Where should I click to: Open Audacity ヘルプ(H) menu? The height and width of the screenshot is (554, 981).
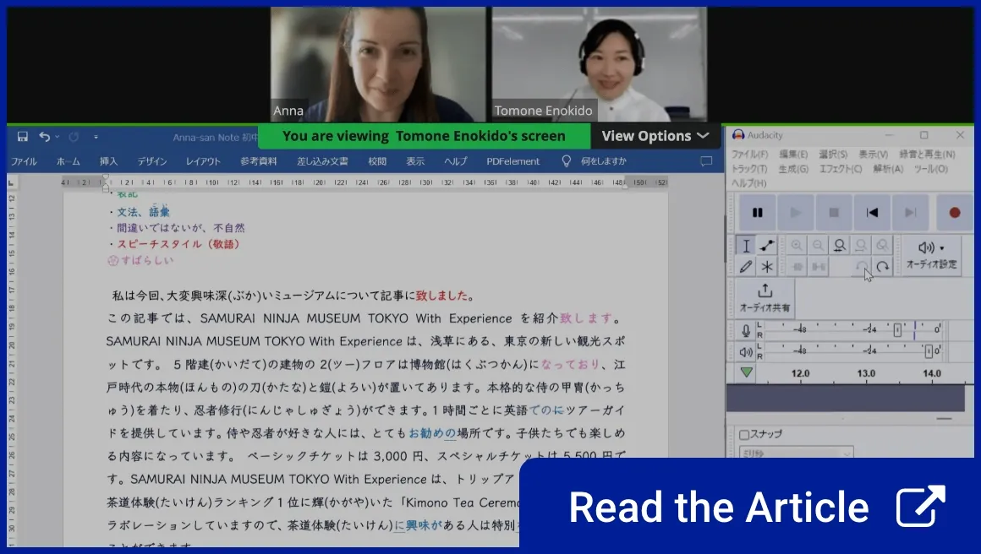click(749, 183)
